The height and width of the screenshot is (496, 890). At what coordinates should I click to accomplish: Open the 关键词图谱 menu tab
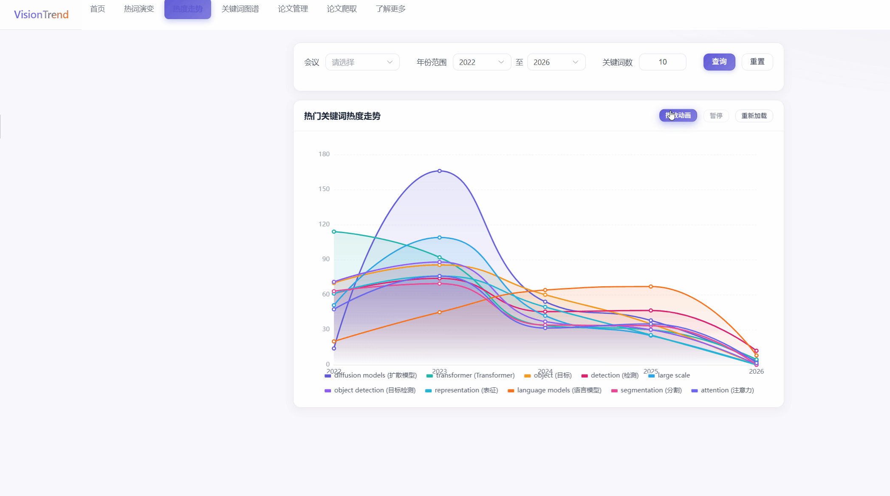[x=240, y=9]
